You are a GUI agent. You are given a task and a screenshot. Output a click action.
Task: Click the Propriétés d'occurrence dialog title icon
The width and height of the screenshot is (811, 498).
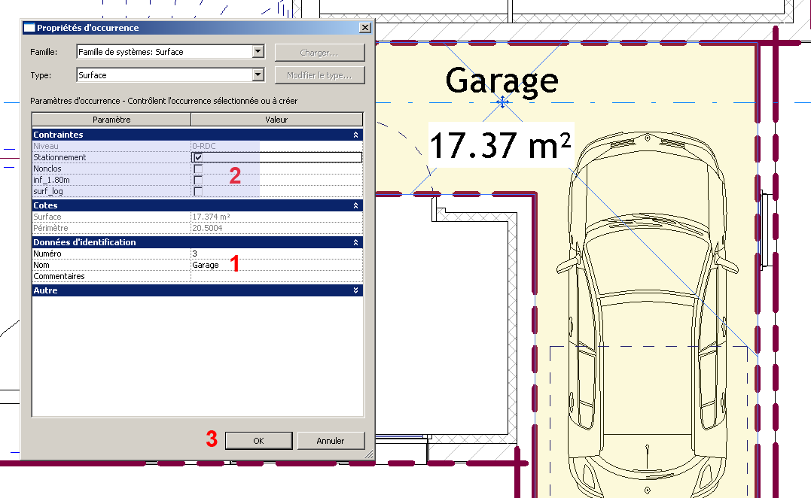coord(30,28)
